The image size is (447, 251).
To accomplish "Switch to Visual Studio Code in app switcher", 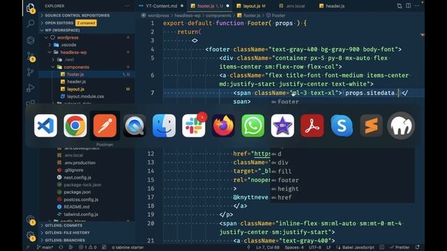I will click(45, 125).
